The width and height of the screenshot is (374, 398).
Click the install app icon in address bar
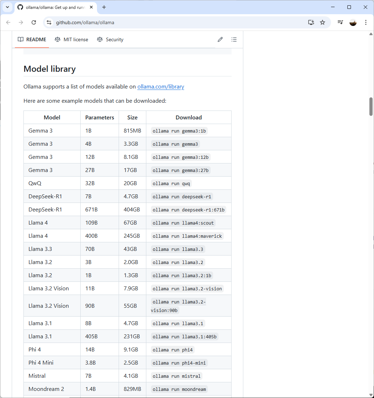pos(311,22)
